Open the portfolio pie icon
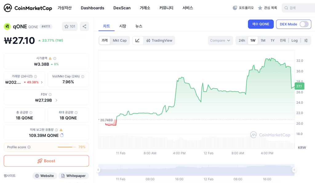 [235, 8]
